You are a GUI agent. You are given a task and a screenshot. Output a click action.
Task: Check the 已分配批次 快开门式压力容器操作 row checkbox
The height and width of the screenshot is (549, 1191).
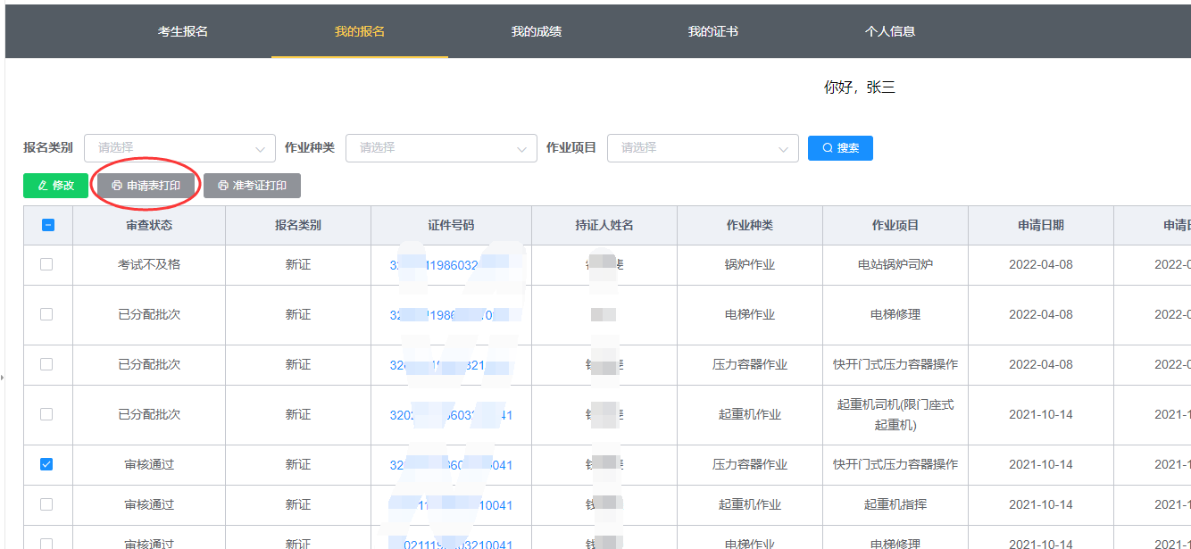(x=46, y=364)
